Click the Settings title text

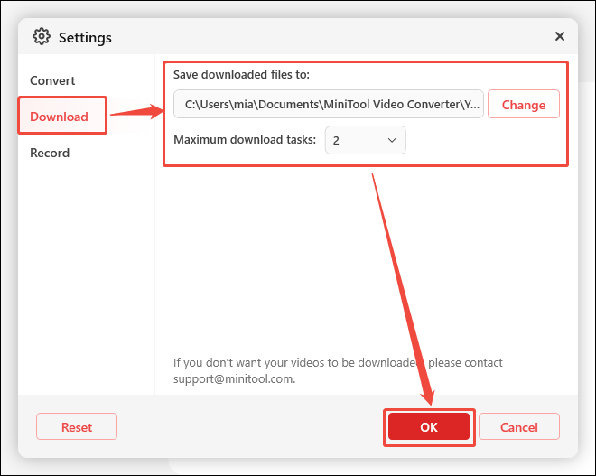click(x=85, y=37)
